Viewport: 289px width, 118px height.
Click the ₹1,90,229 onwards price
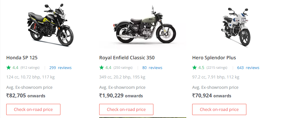(x=121, y=96)
